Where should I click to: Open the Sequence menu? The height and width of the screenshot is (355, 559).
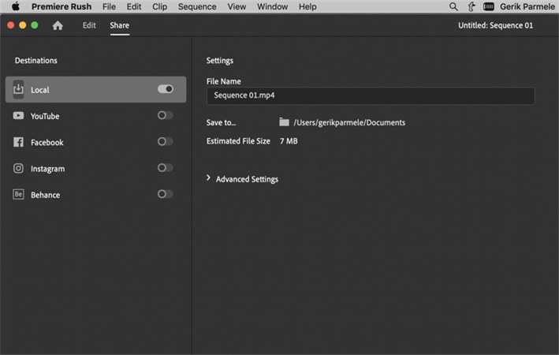pos(196,6)
